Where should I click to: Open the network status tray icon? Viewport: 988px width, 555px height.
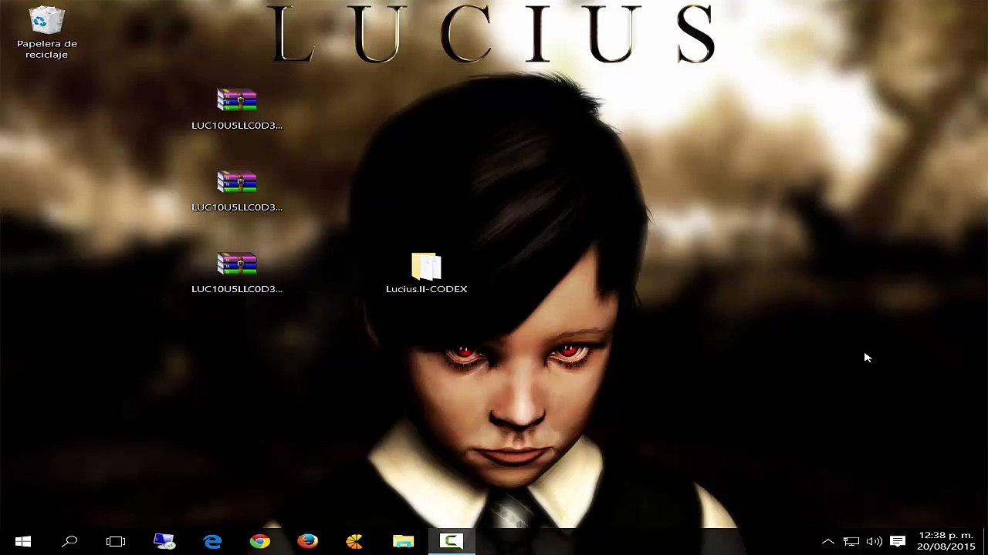tap(851, 541)
